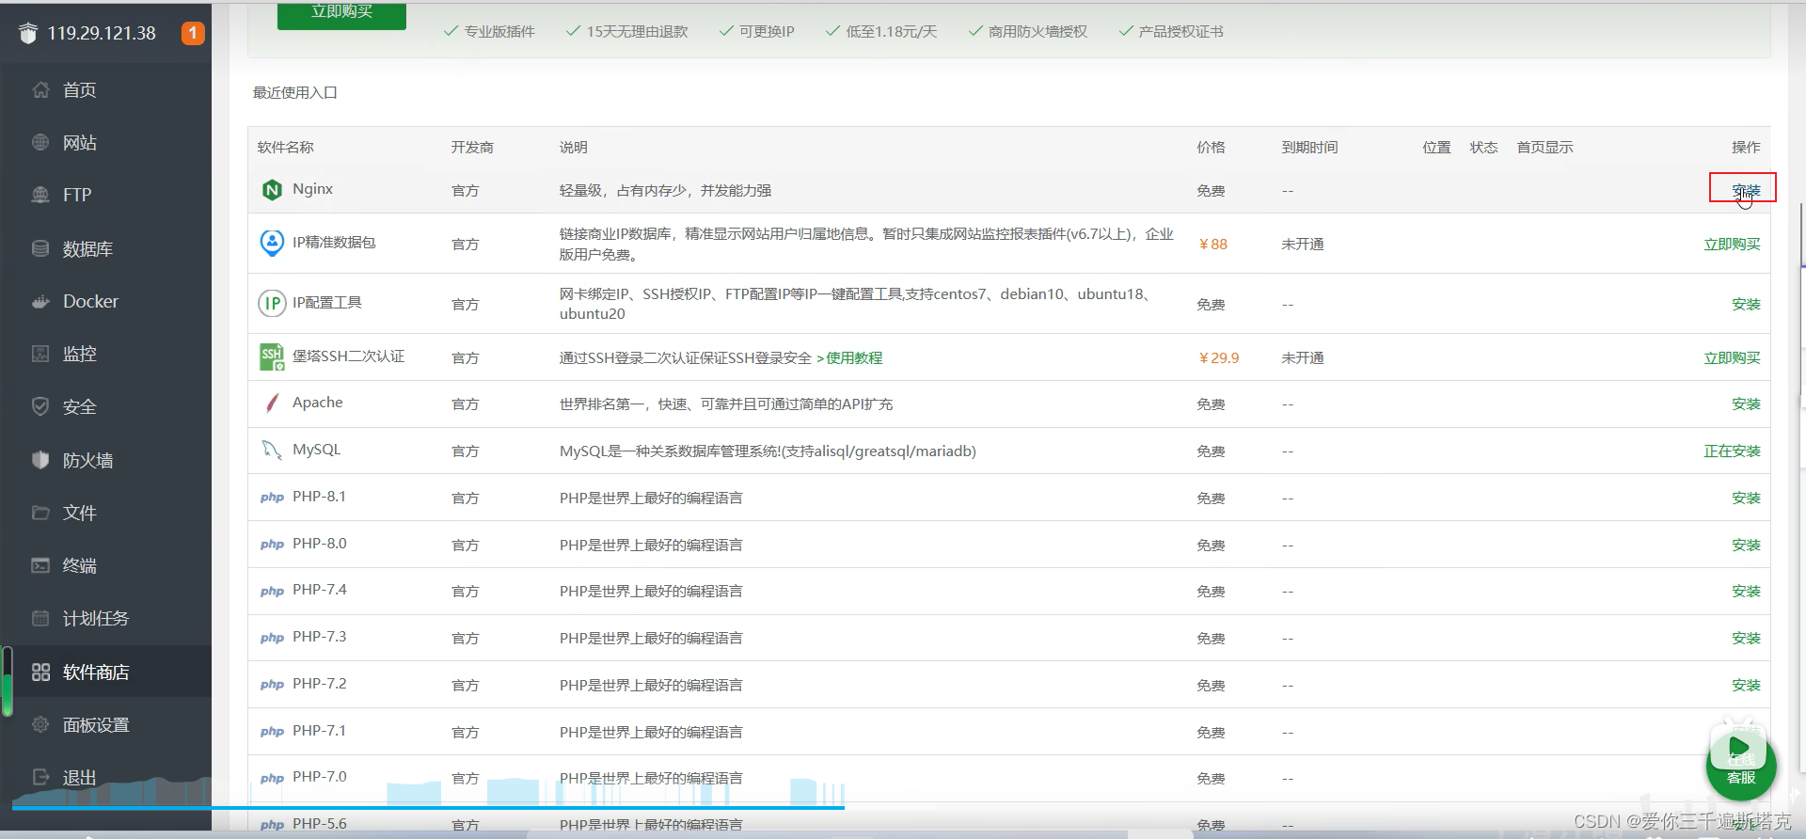Click the 数据库 database icon
Image resolution: width=1806 pixels, height=839 pixels.
coord(40,248)
